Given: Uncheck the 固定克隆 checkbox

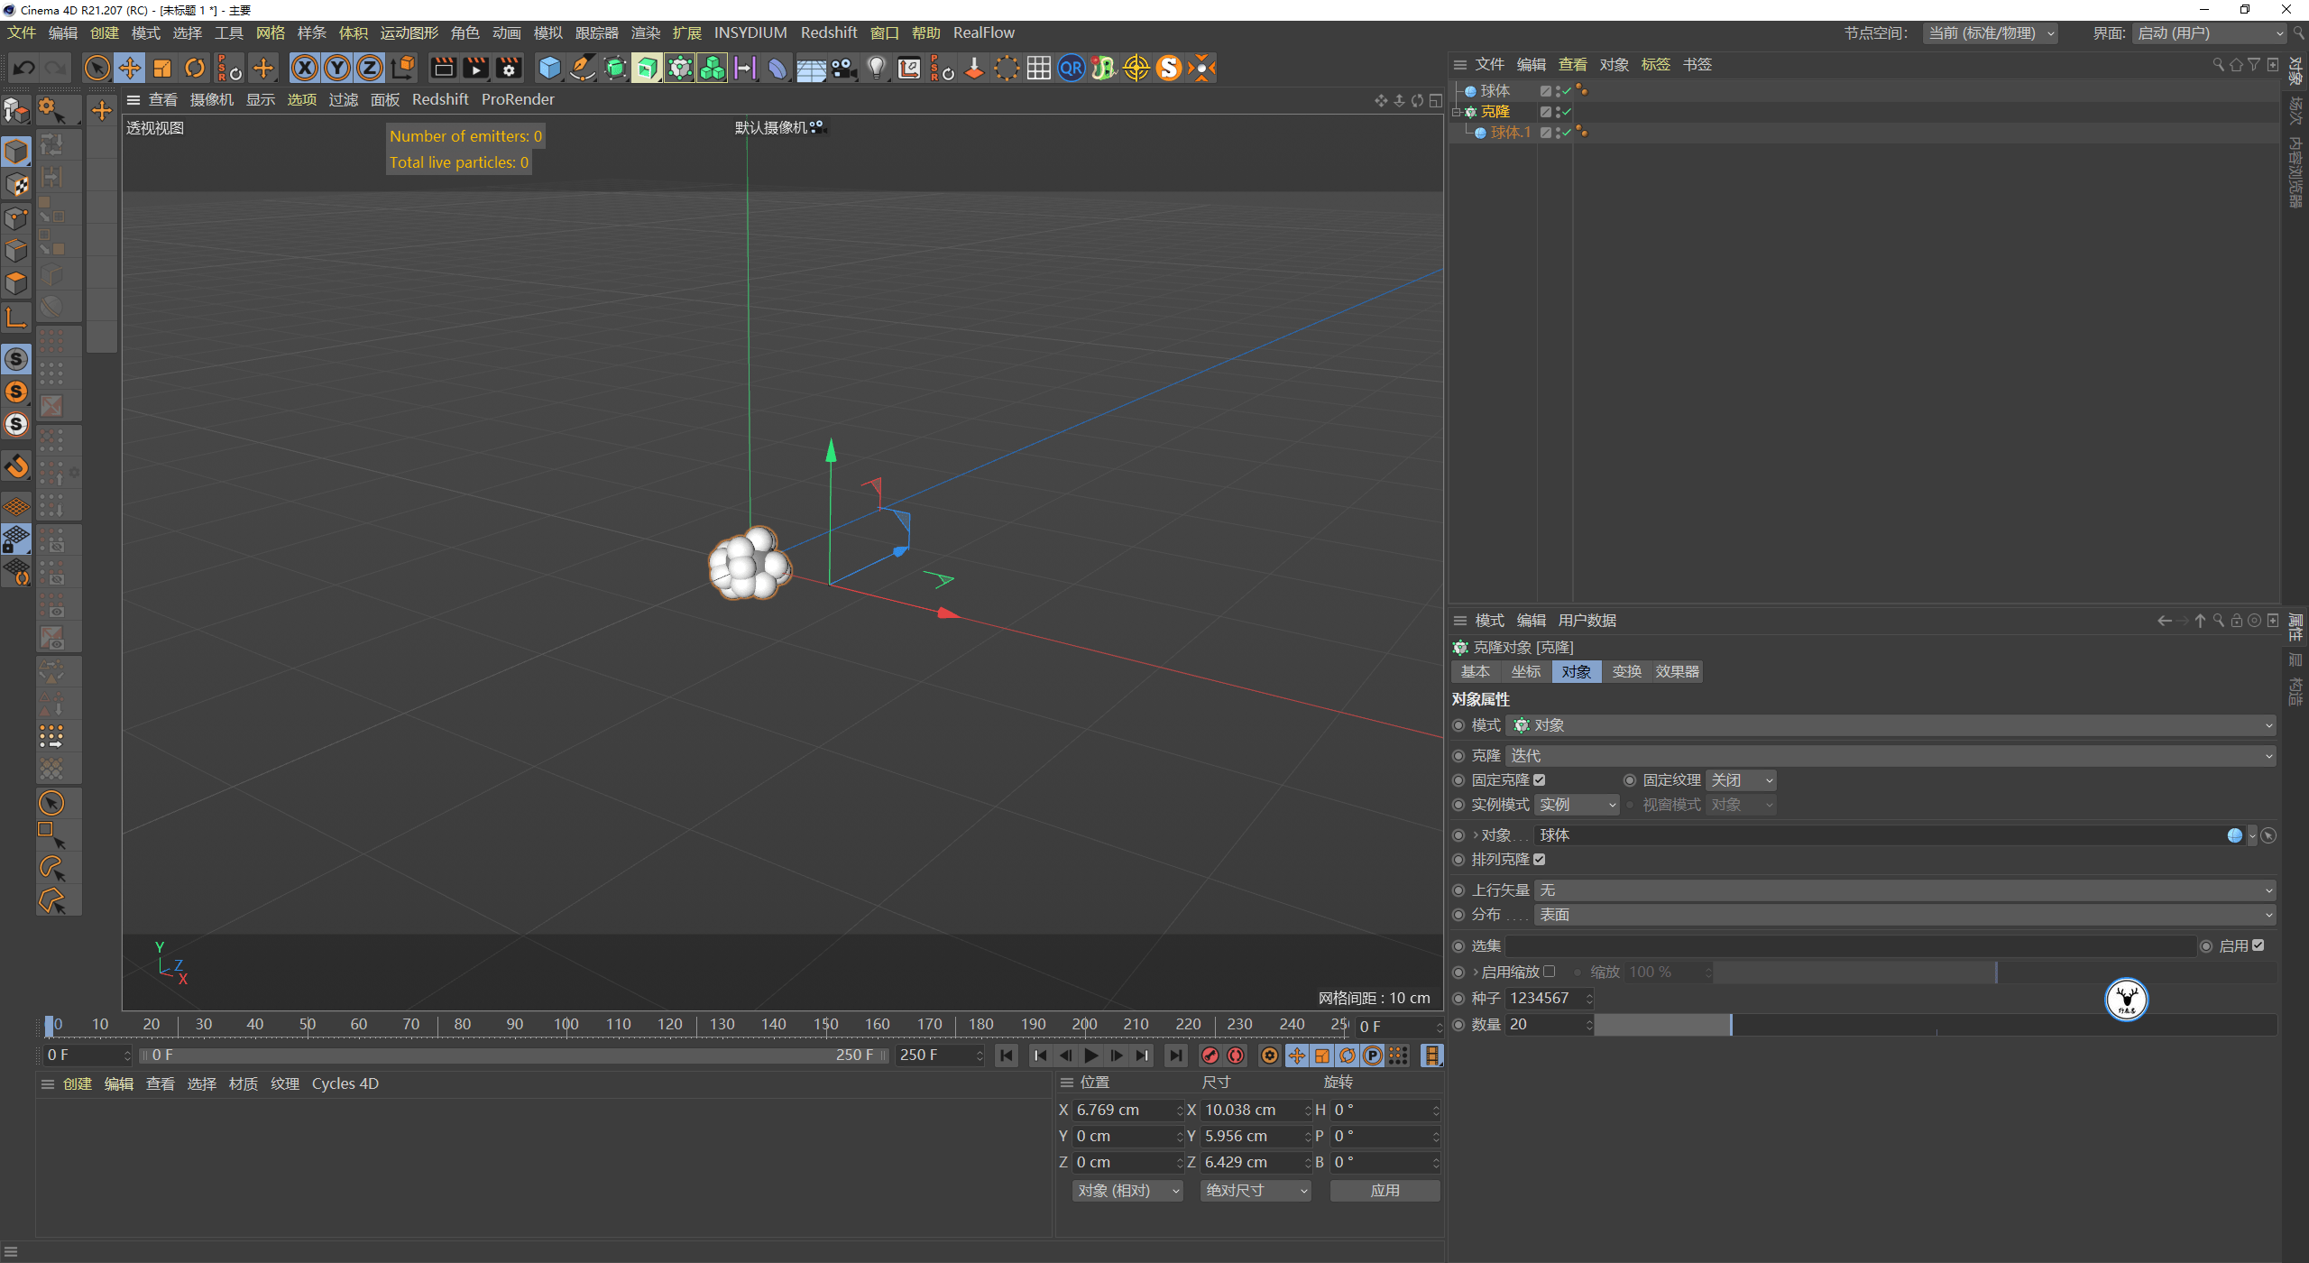Looking at the screenshot, I should 1541,779.
